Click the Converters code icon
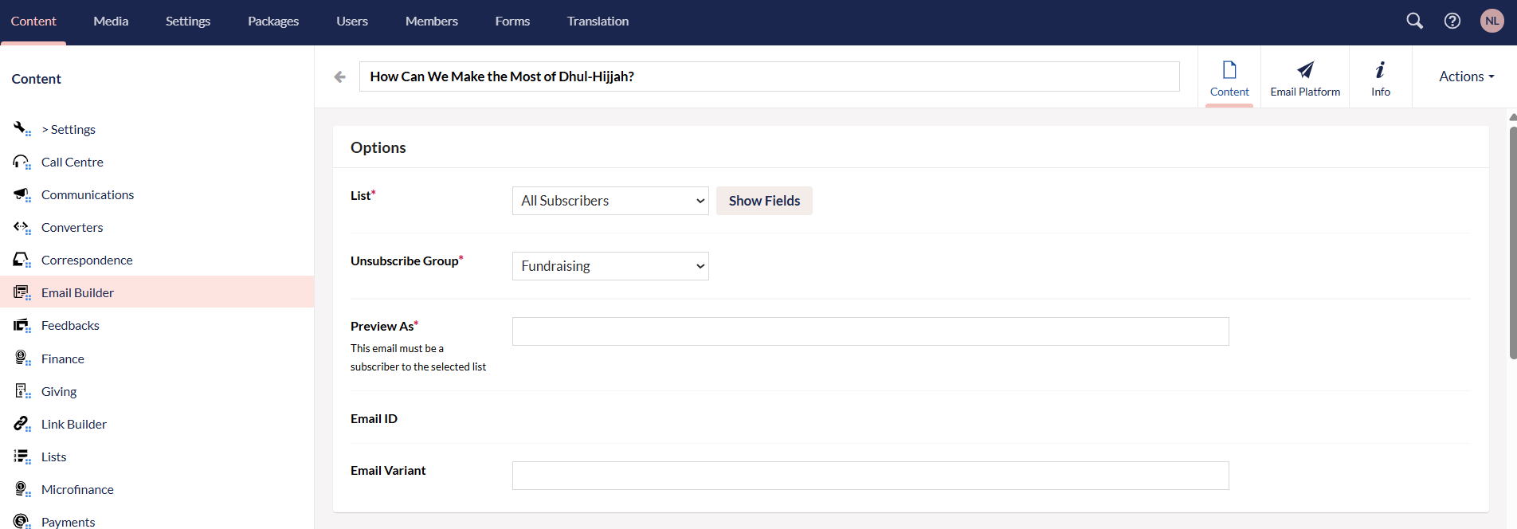The image size is (1517, 529). tap(22, 227)
